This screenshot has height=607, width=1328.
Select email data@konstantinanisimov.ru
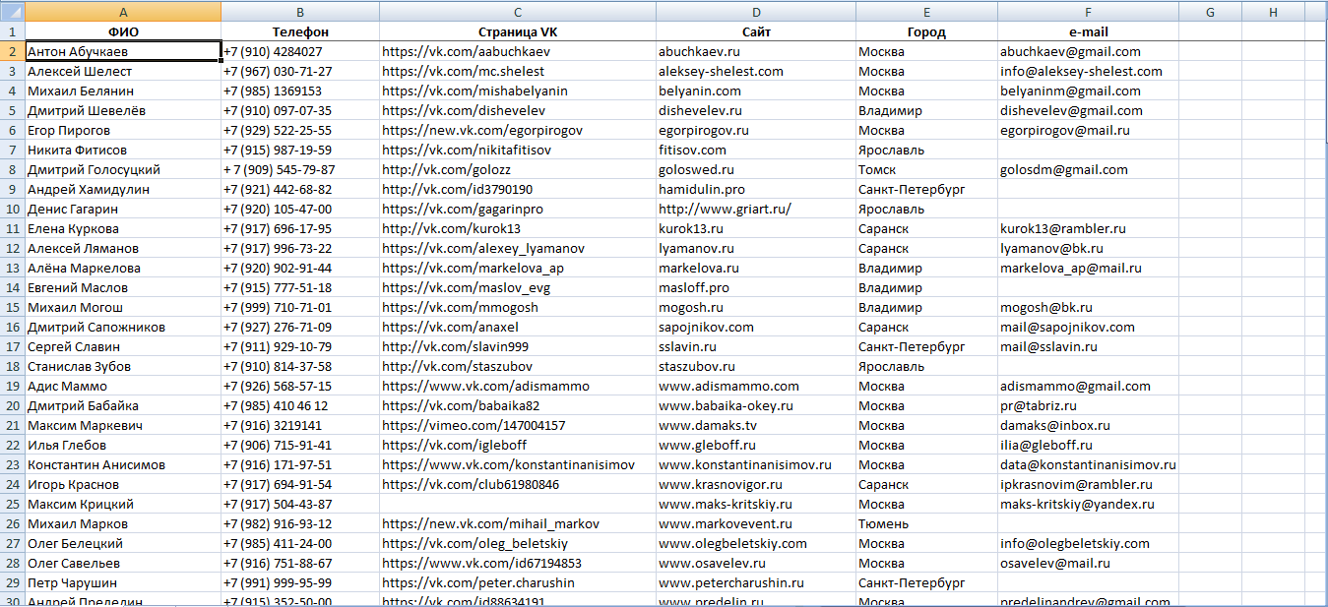(x=1088, y=464)
